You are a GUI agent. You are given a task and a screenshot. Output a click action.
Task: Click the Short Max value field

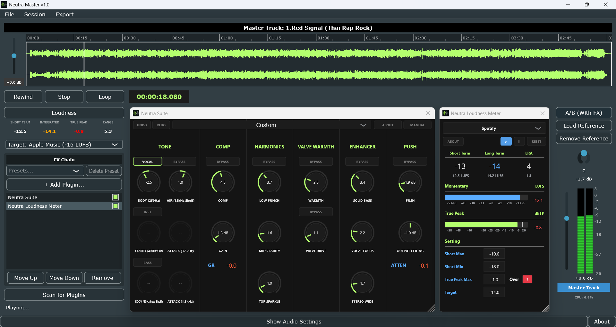[x=494, y=254]
